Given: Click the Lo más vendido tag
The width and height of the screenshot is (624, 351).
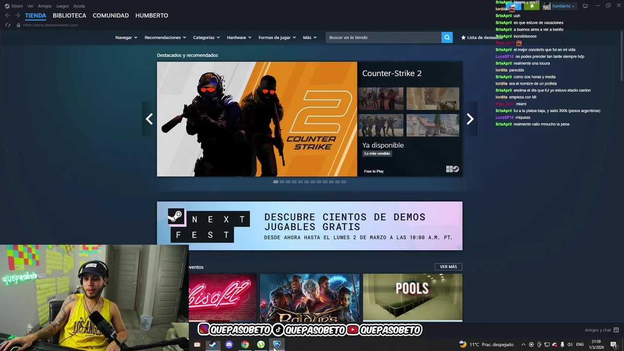Looking at the screenshot, I should point(377,154).
